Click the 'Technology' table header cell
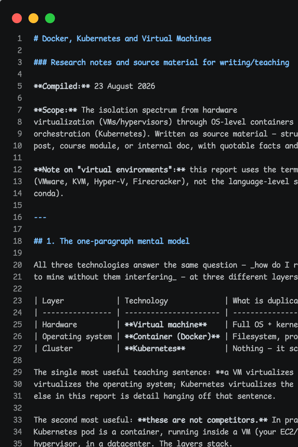Screen dimensions: 298x447 coord(146,301)
